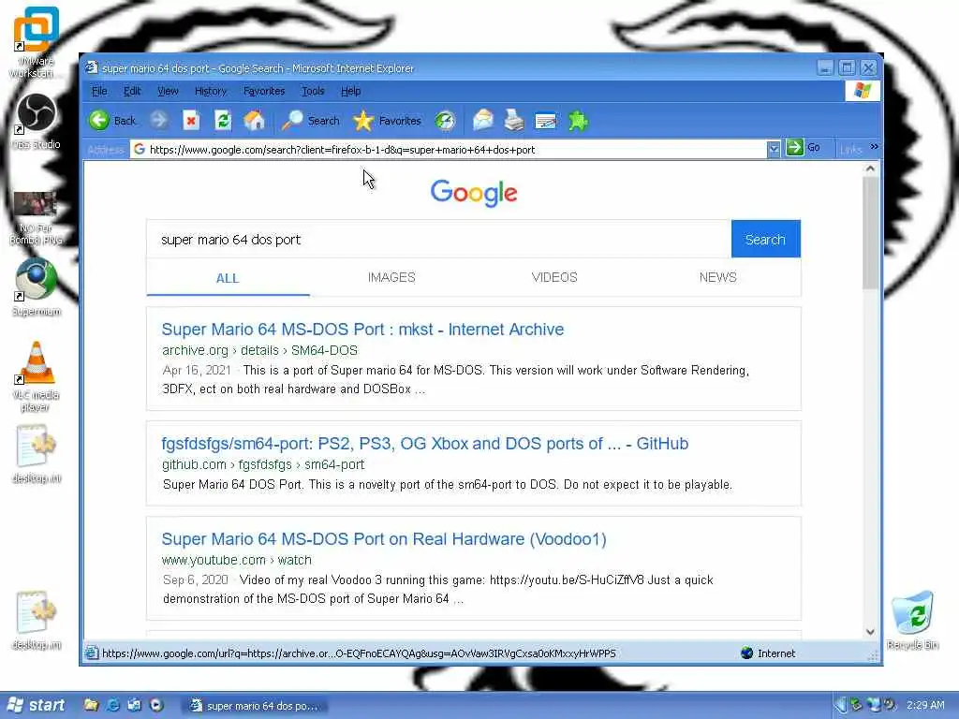Stop page loading with the red X icon
Image resolution: width=959 pixels, height=719 pixels.
click(x=191, y=121)
